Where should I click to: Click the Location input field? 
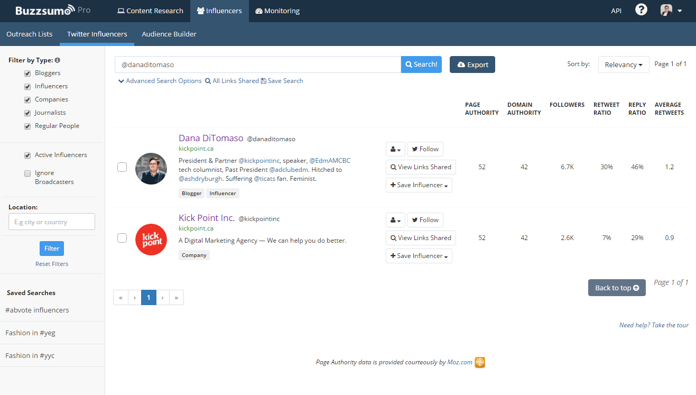point(52,222)
